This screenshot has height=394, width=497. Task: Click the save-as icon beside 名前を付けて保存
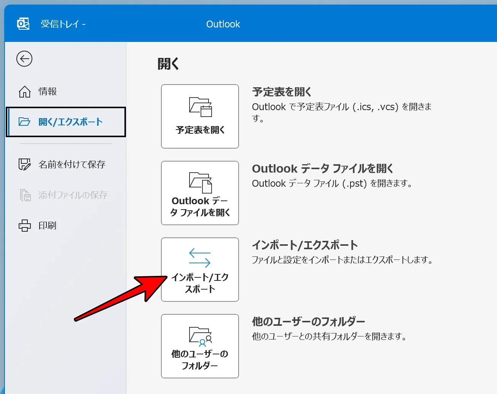coord(25,165)
